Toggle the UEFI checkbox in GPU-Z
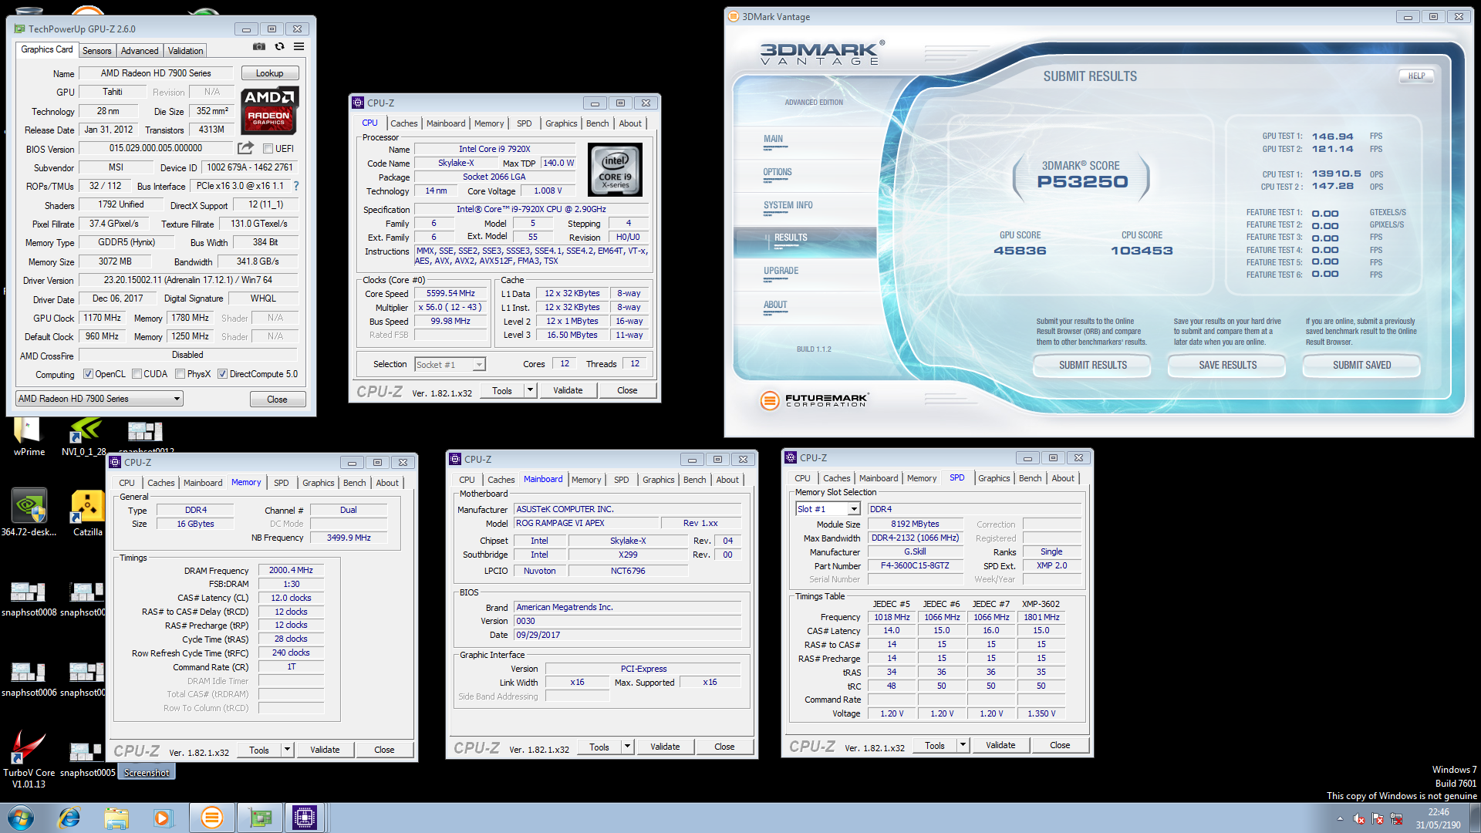1481x833 pixels. tap(268, 149)
